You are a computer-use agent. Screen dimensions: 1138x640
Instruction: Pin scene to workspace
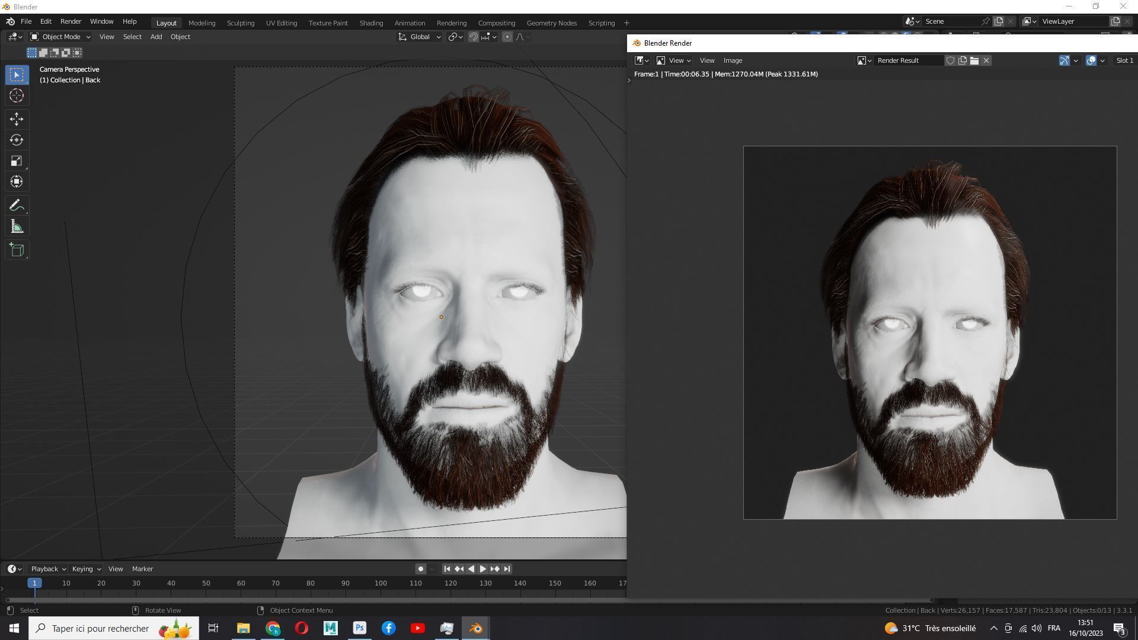(985, 21)
